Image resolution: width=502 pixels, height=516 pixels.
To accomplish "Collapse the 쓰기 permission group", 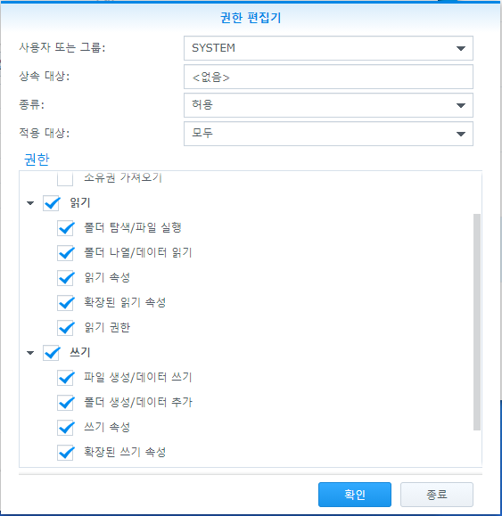I will click(30, 353).
